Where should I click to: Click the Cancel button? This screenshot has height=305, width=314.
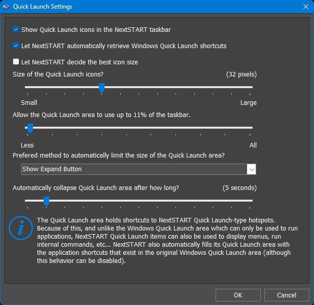point(287,295)
